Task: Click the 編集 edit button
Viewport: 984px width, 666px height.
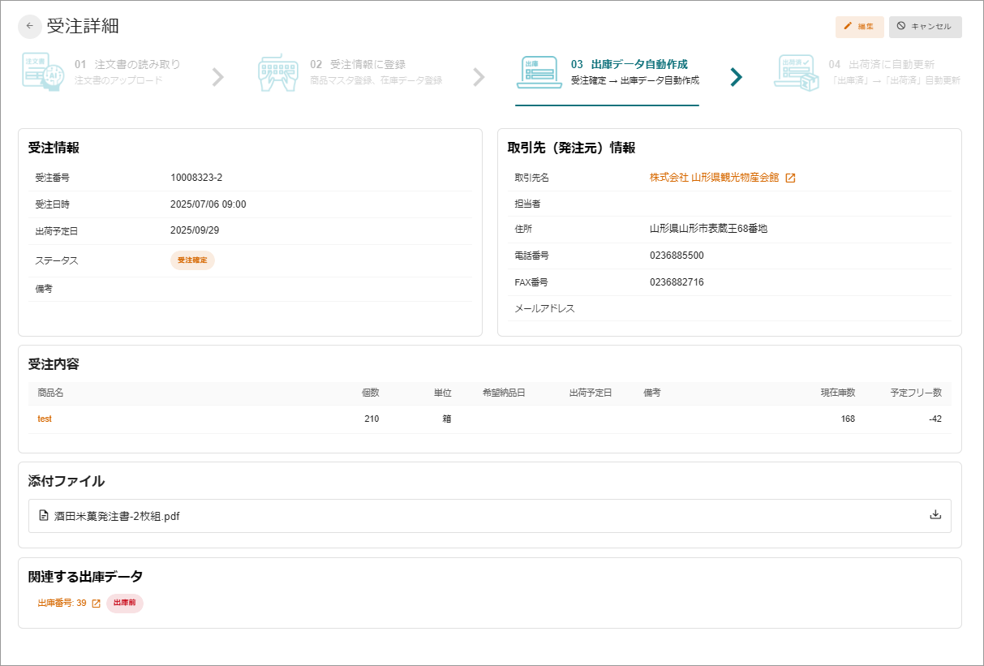Action: click(859, 27)
